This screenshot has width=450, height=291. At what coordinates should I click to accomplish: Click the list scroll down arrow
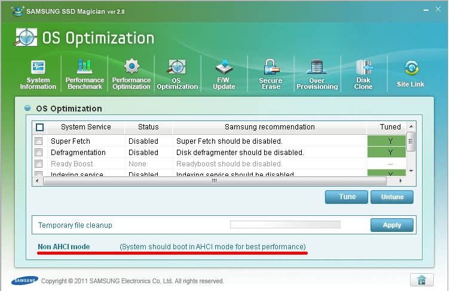pyautogui.click(x=411, y=171)
